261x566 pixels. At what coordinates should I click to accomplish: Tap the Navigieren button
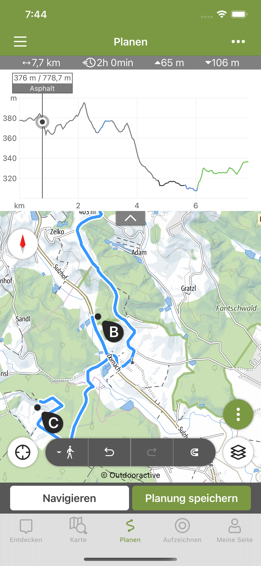pyautogui.click(x=69, y=498)
